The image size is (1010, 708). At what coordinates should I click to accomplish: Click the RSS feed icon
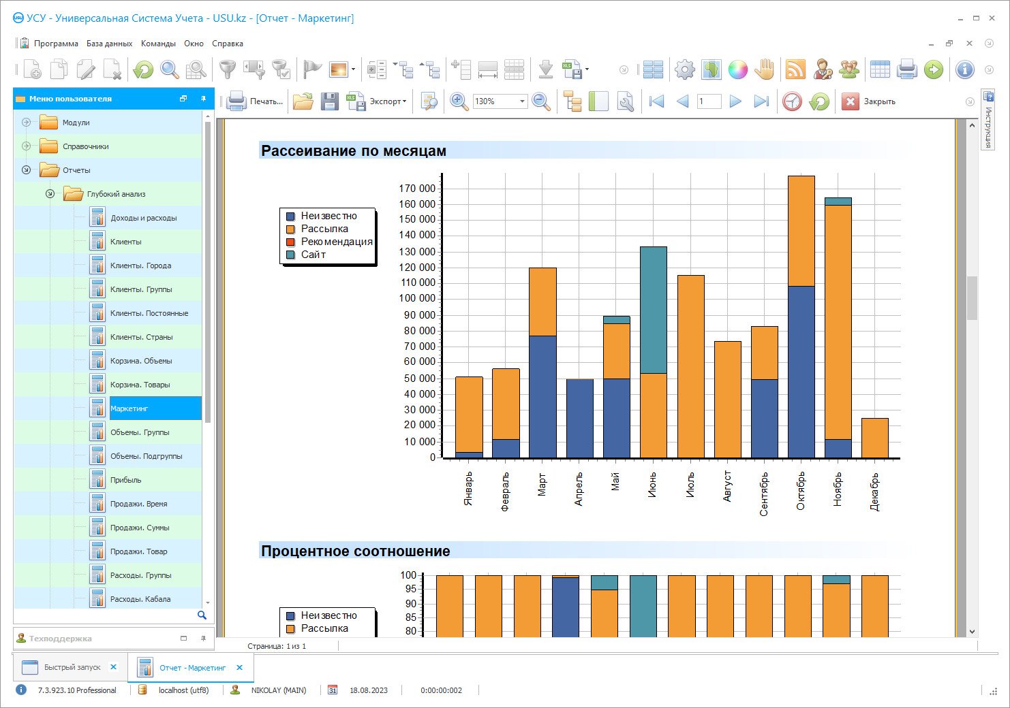tap(795, 69)
